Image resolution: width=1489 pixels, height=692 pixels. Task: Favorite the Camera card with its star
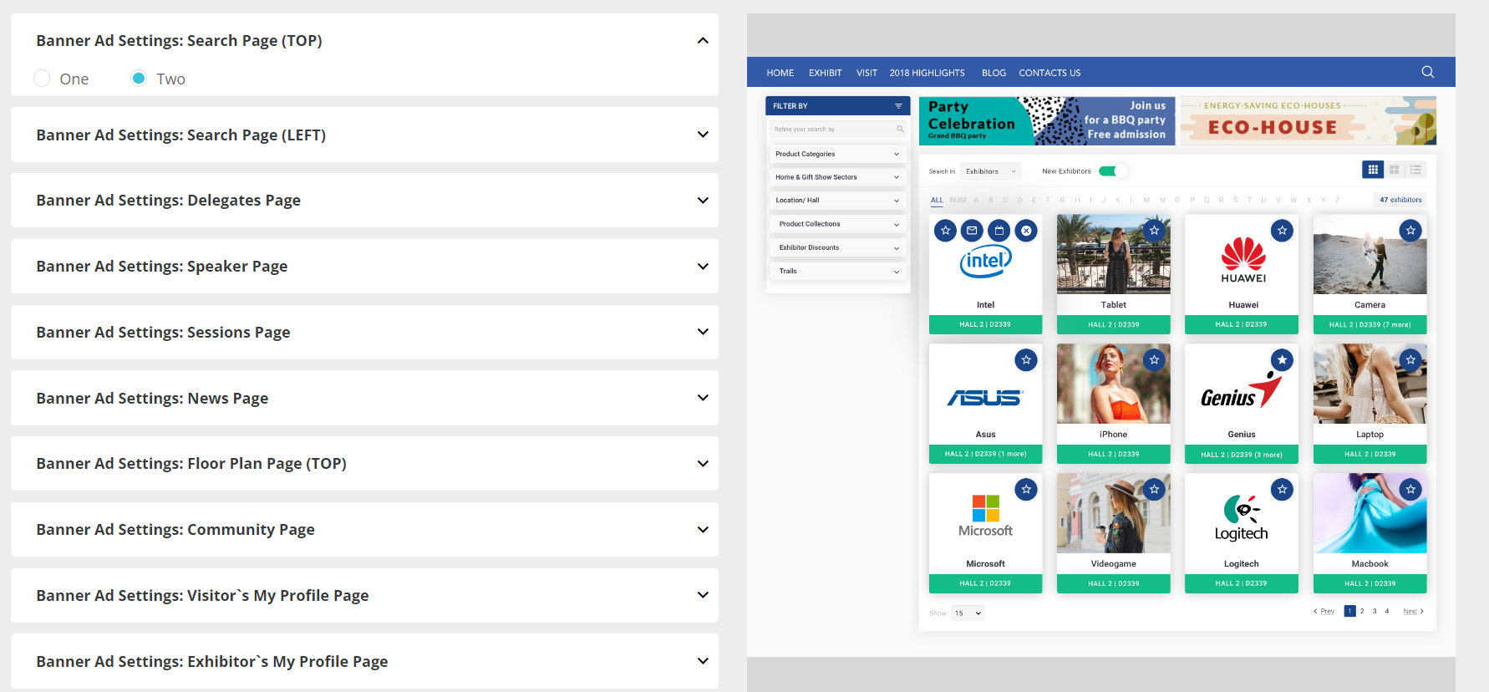pos(1410,231)
